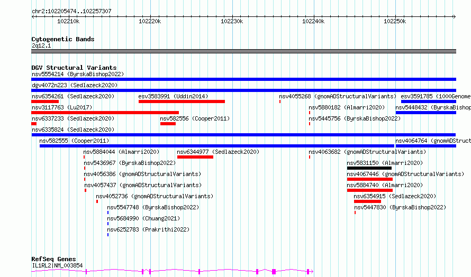Open the nsv4057437 gnomADStructuralVariants label
The image size is (471, 277).
click(x=143, y=185)
